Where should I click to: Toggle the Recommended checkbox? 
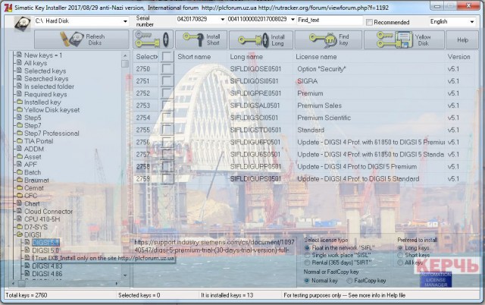coord(369,22)
